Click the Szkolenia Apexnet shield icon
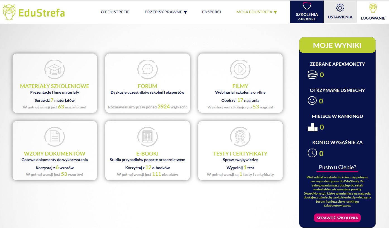Viewport: 389px width, 228px height. click(x=307, y=6)
